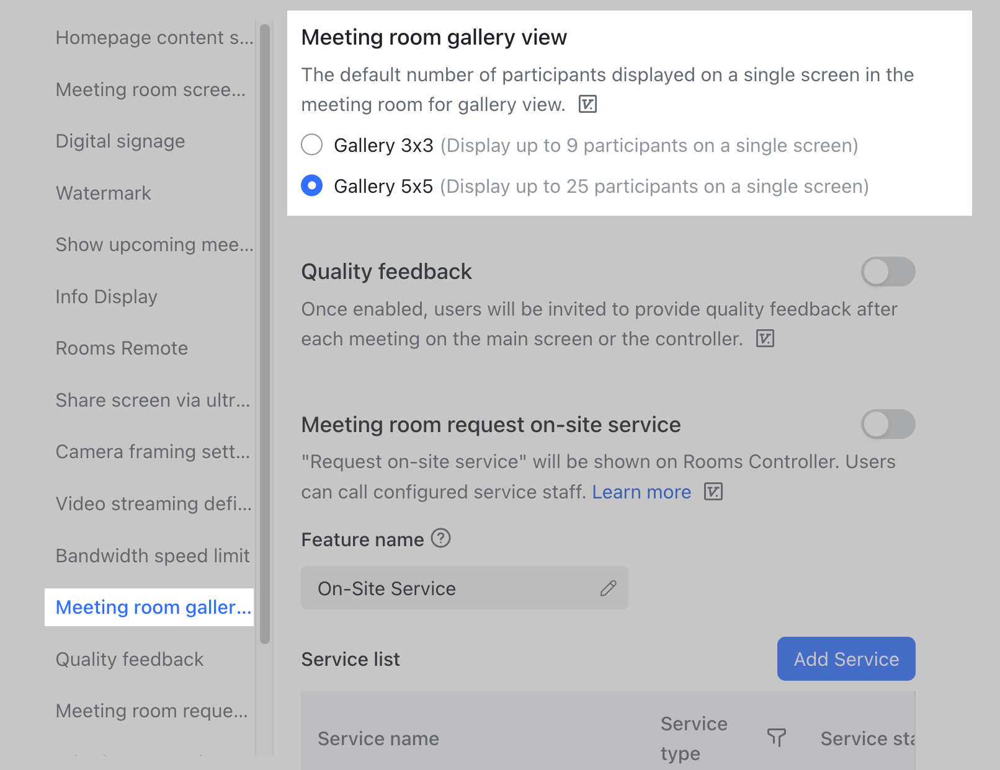Open the Feature name help tooltip icon

[x=440, y=538]
